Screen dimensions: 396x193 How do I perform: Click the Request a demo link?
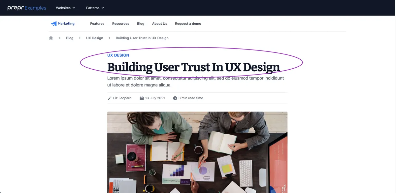click(x=188, y=24)
